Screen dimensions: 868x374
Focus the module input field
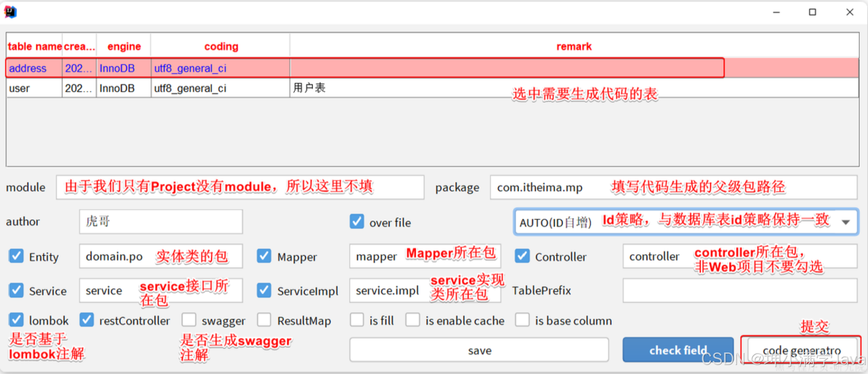[x=240, y=187]
